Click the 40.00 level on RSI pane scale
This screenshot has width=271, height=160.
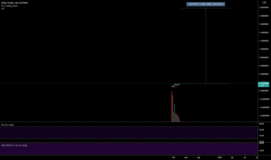(261, 136)
